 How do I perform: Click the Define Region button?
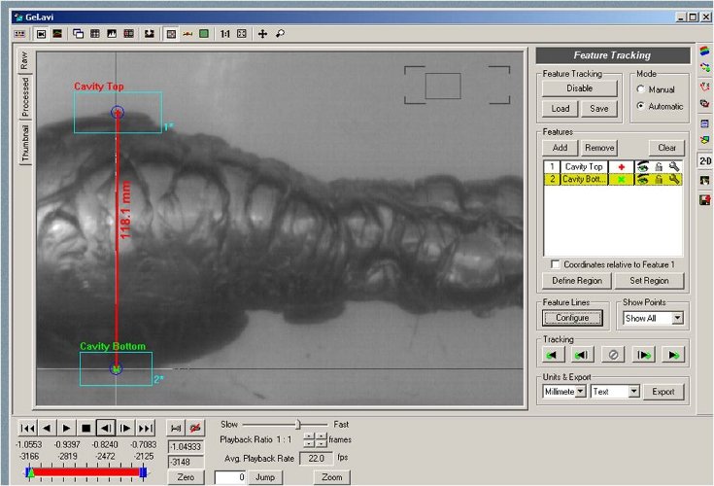pos(577,281)
